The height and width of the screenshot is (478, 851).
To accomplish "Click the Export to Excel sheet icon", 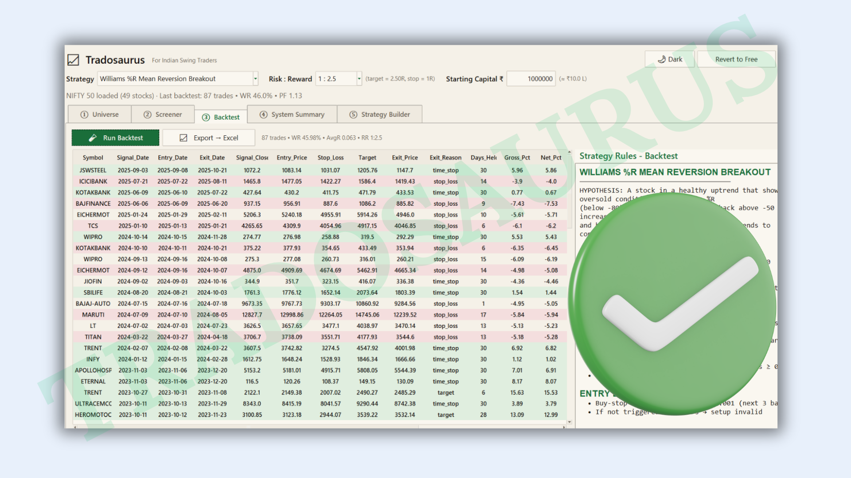I will pos(183,138).
